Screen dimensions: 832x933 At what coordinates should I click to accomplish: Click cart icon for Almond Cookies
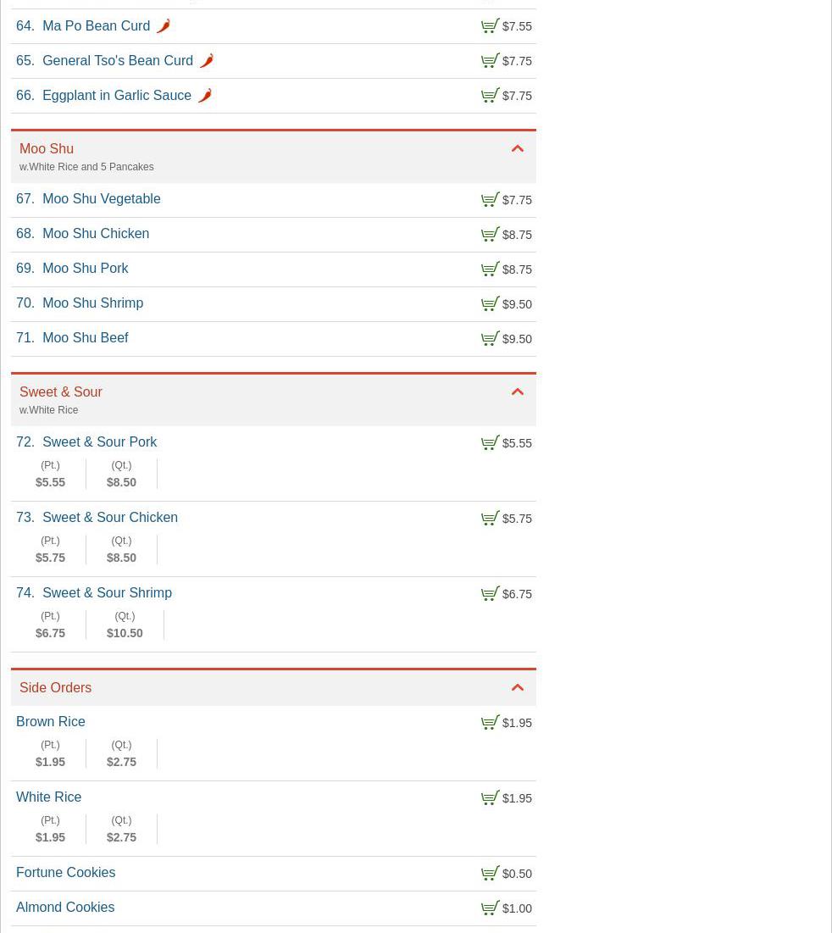tap(491, 908)
